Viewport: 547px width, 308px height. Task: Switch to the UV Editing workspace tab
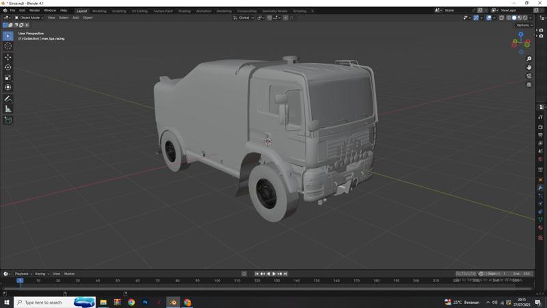[139, 11]
